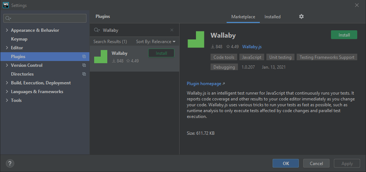Expand Build, Execution, Deployment section
This screenshot has width=366, height=172.
pyautogui.click(x=7, y=83)
